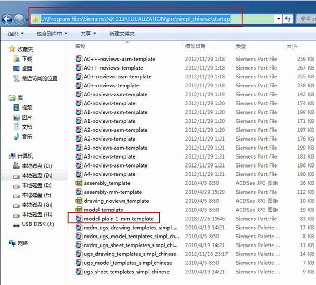Select nxdm_ugs_sheet_templates_simpl_chi palette file icon
Screen dimensions: 316x285
[x=79, y=245]
